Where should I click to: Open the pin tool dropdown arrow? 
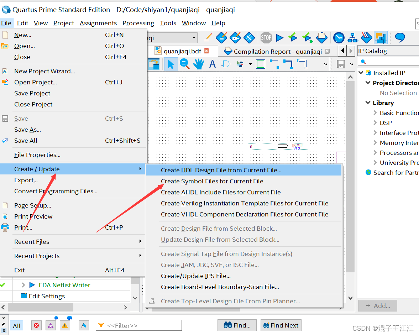point(250,64)
